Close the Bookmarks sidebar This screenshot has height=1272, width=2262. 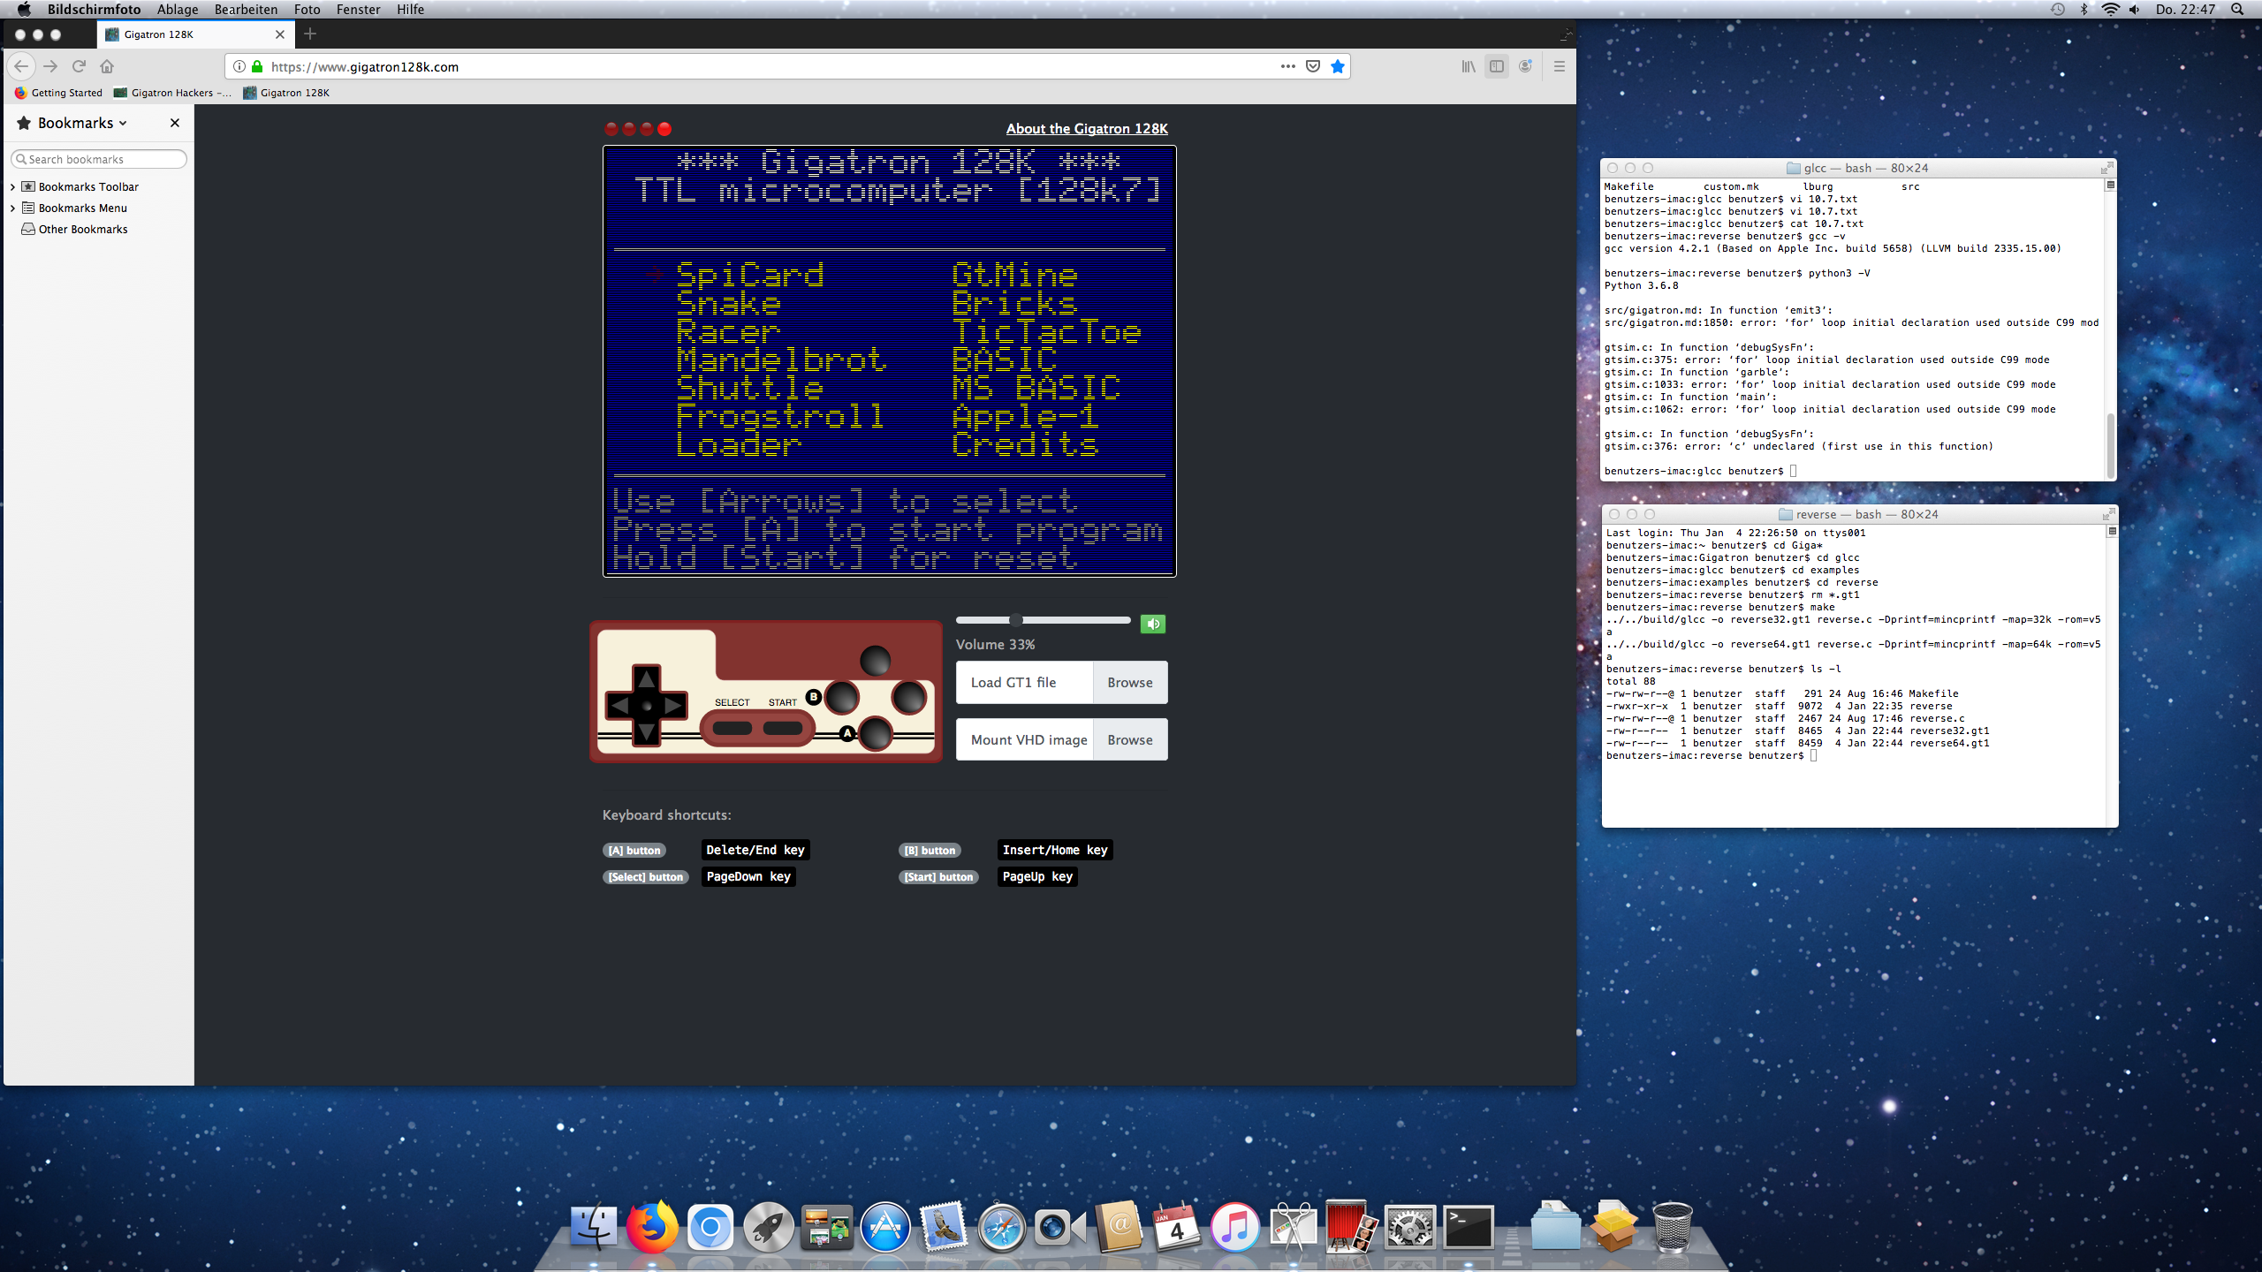pyautogui.click(x=175, y=123)
